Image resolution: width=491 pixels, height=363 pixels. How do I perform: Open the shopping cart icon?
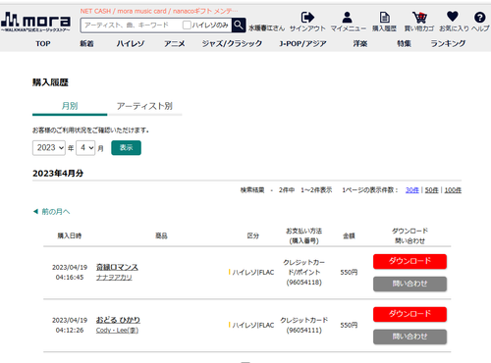coord(419,18)
